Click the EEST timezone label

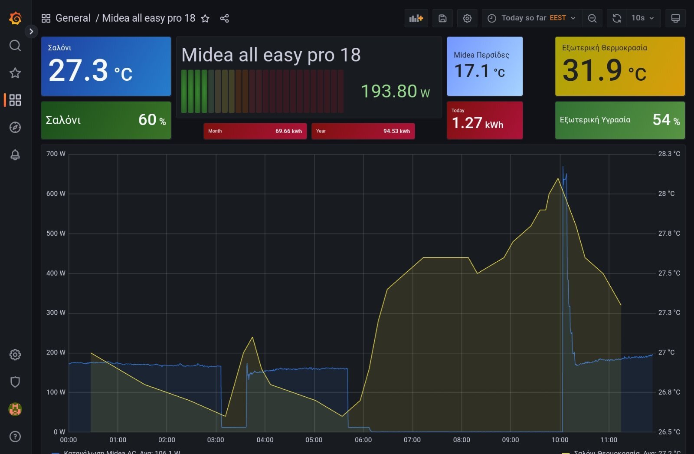(x=558, y=18)
